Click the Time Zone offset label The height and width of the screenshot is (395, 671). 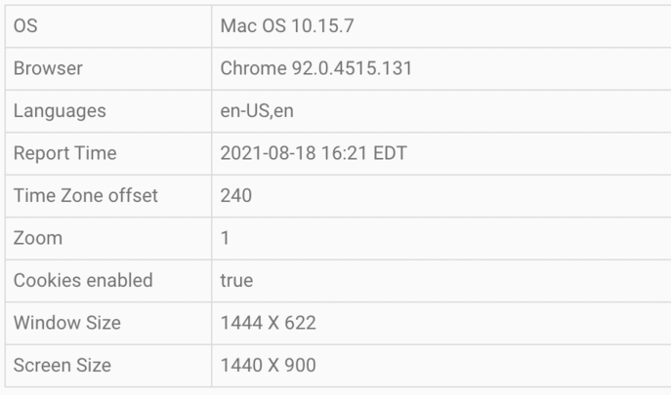click(x=85, y=196)
